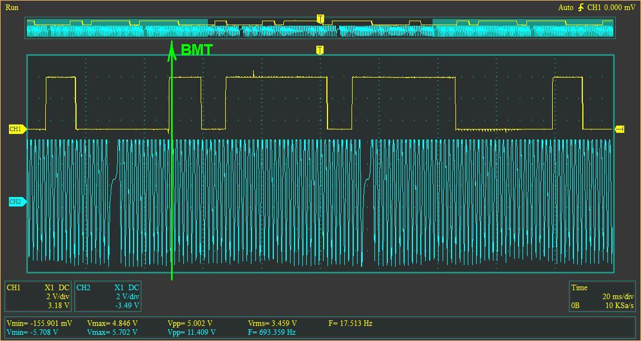
Task: Click the cyan CH2 ground level marker
Action: tap(17, 201)
